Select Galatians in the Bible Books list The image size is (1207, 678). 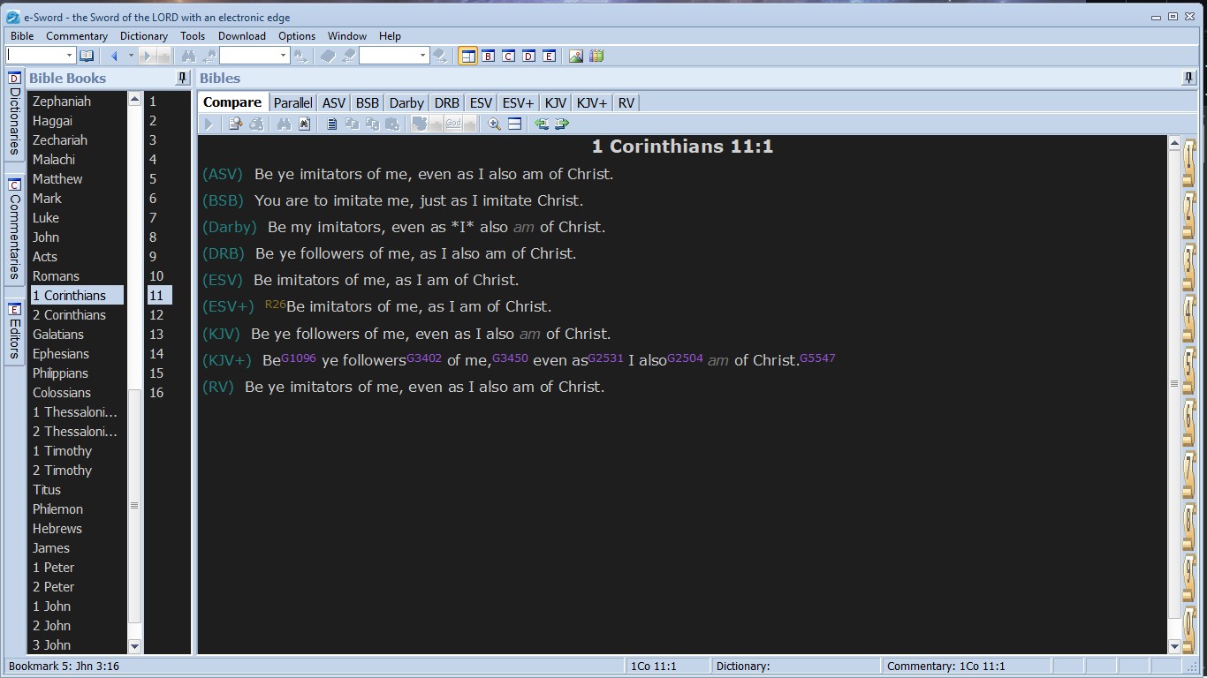click(58, 335)
